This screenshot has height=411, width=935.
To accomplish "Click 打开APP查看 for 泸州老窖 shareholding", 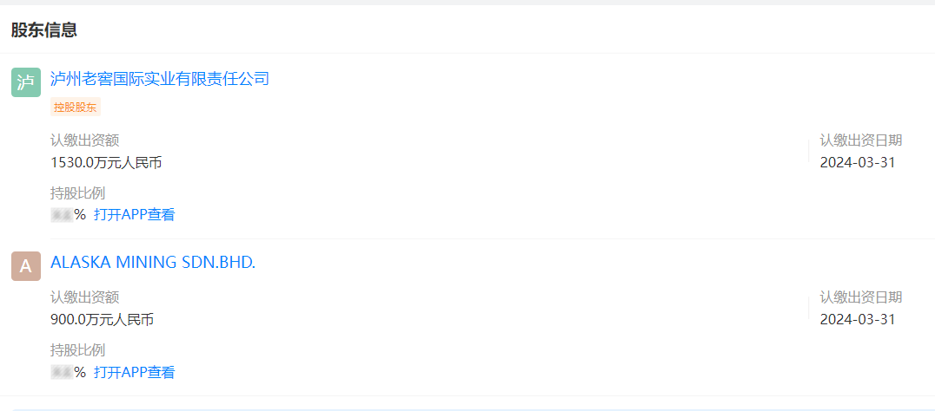I will click(x=134, y=215).
